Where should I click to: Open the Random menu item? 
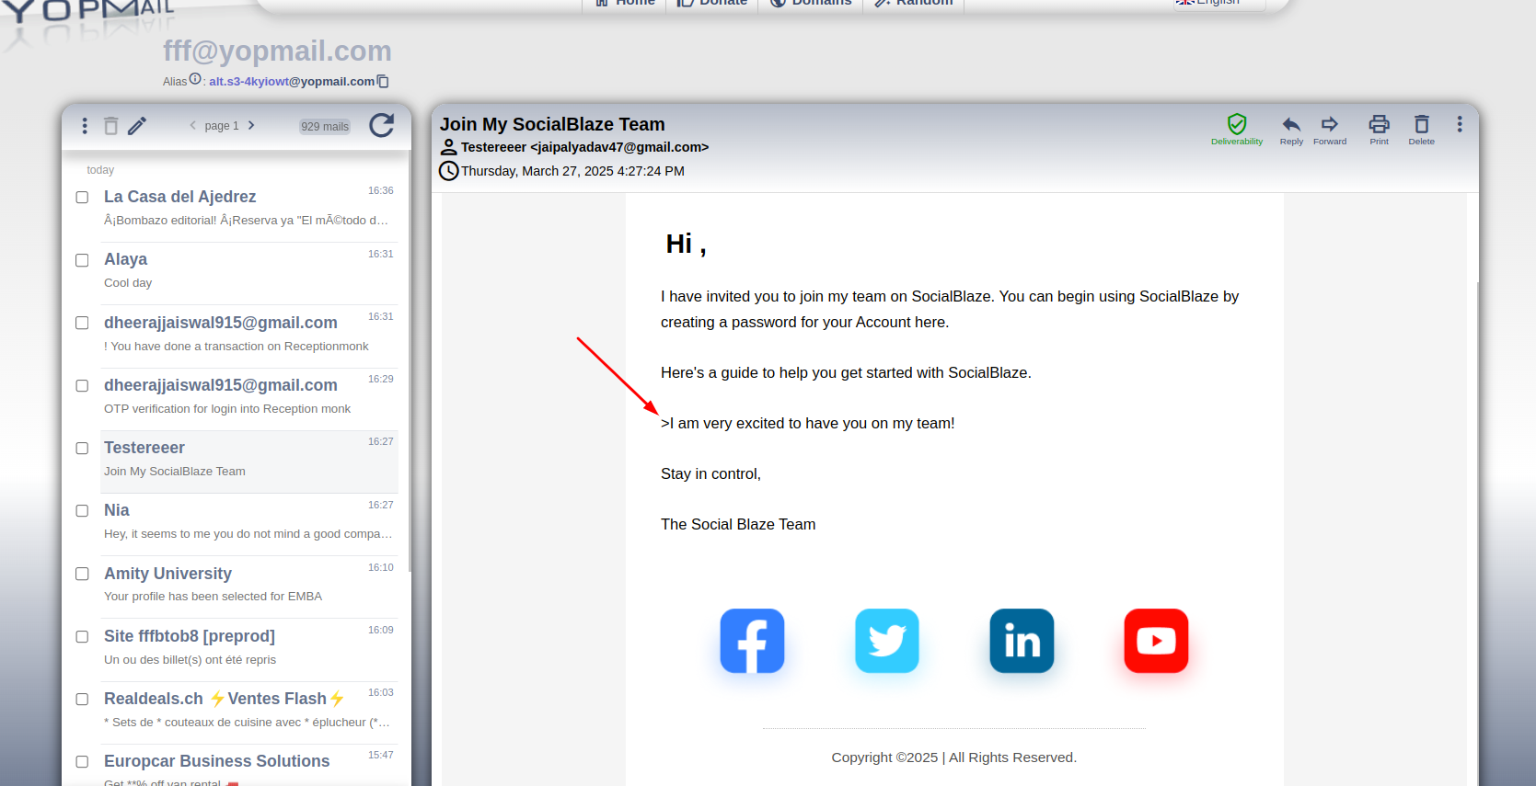pos(913,3)
